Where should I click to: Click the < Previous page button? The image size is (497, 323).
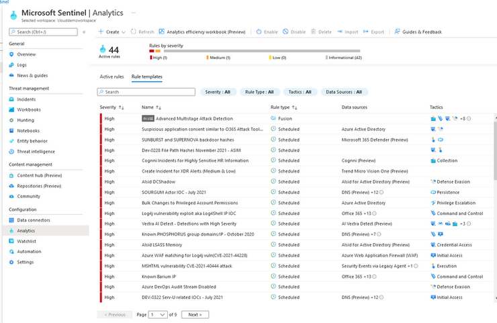(x=115, y=314)
